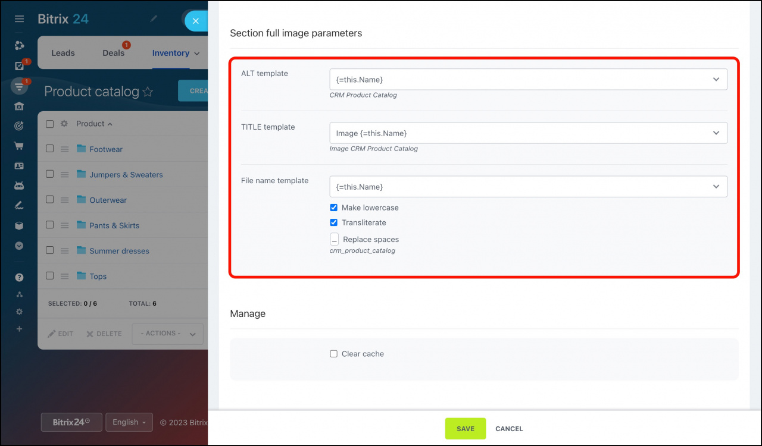The height and width of the screenshot is (446, 762).
Task: Click drag handle icon of Outerwear row
Action: pyautogui.click(x=65, y=200)
